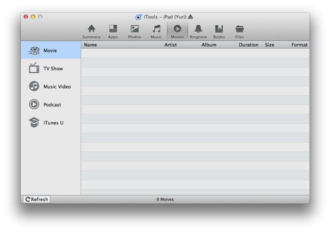Eject the iPad using title bar icon
The image size is (330, 232).
point(191,17)
